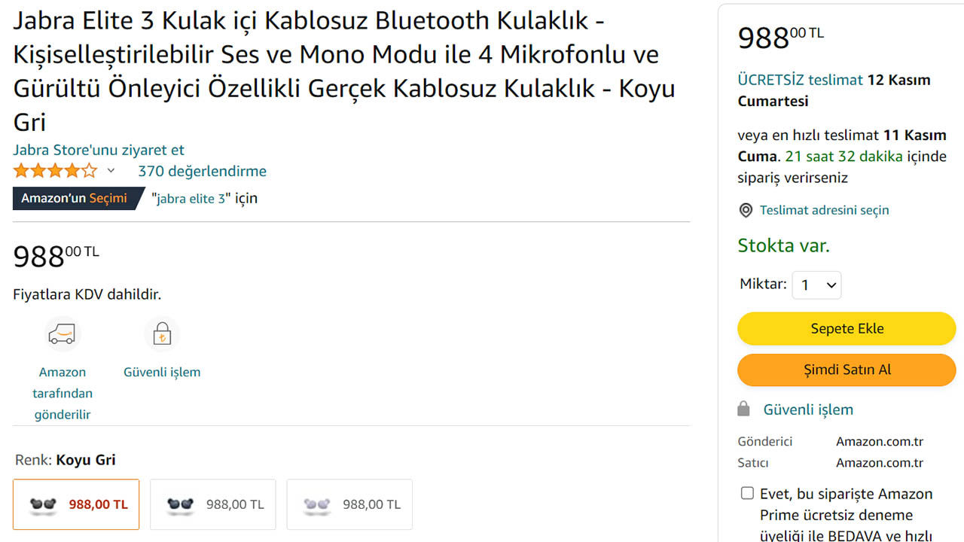Image resolution: width=964 pixels, height=542 pixels.
Task: Click the Amazon'un Seçimi badge
Action: 75,199
